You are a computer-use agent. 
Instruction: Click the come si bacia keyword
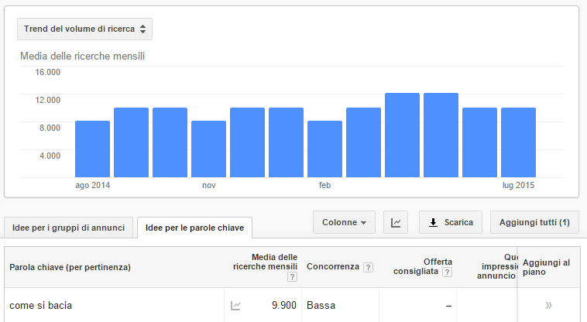click(x=40, y=305)
